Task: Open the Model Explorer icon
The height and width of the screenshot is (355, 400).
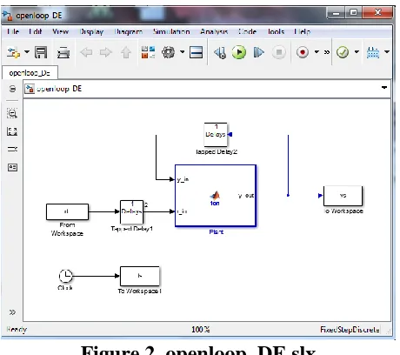Action: (197, 52)
